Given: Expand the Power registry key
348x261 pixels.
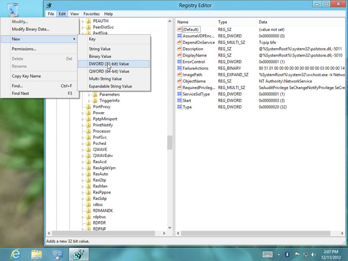Looking at the screenshot, I should [x=83, y=113].
